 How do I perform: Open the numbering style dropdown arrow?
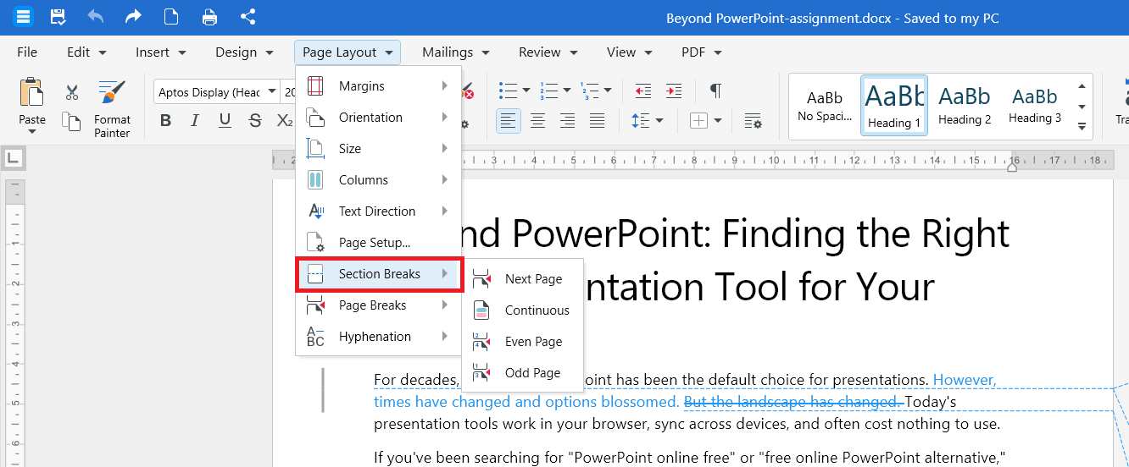(x=566, y=91)
